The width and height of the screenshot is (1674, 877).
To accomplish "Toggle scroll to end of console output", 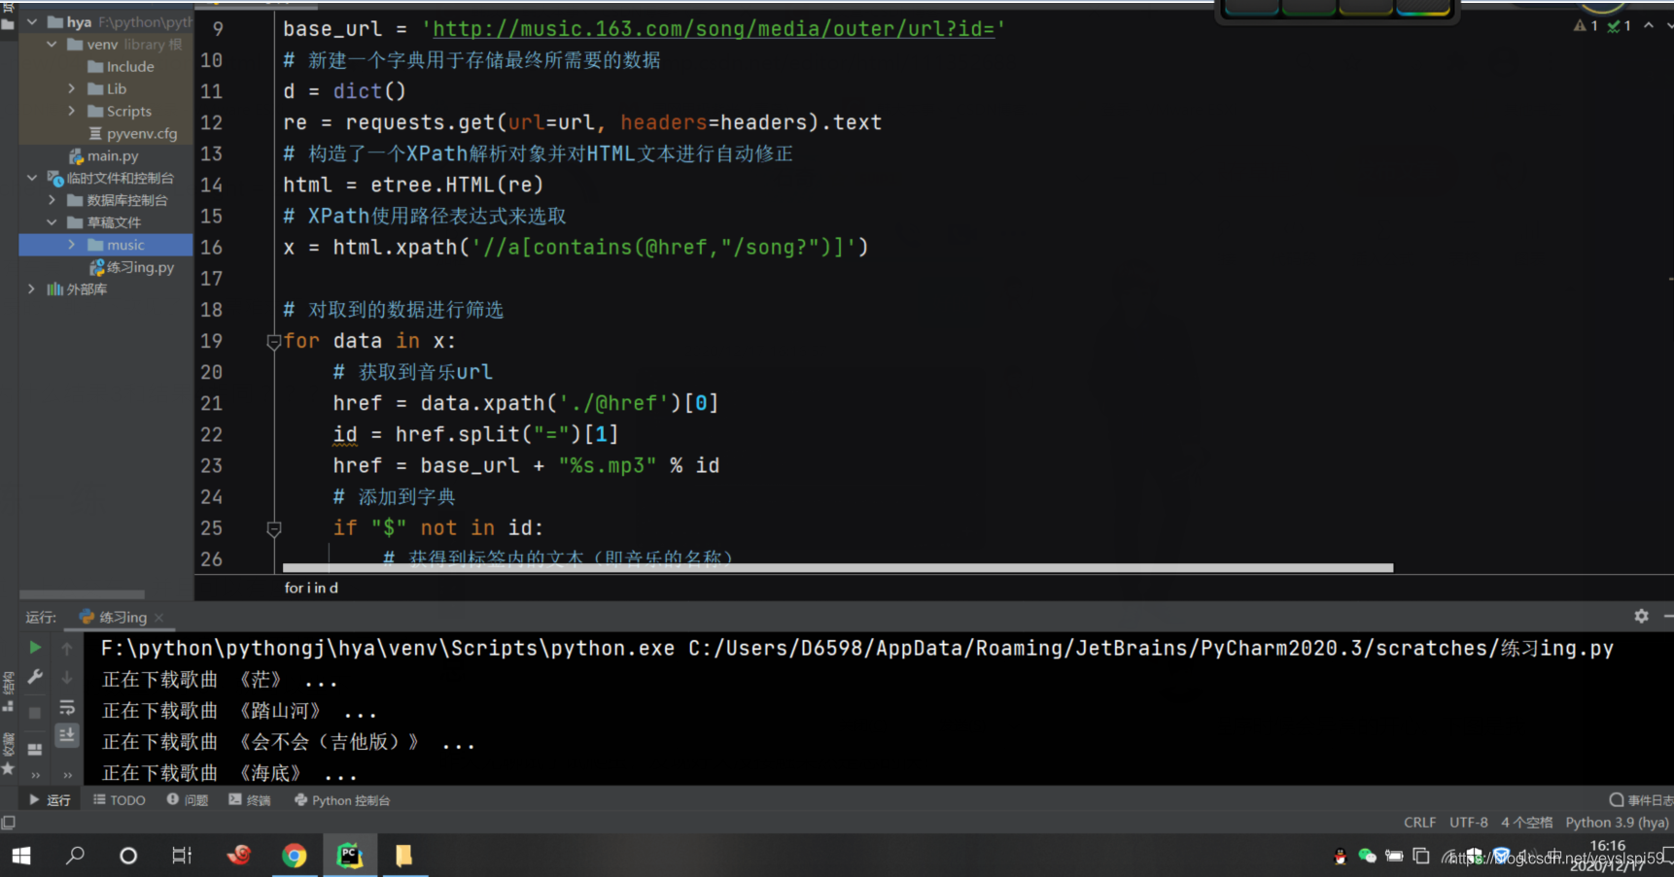I will (67, 735).
